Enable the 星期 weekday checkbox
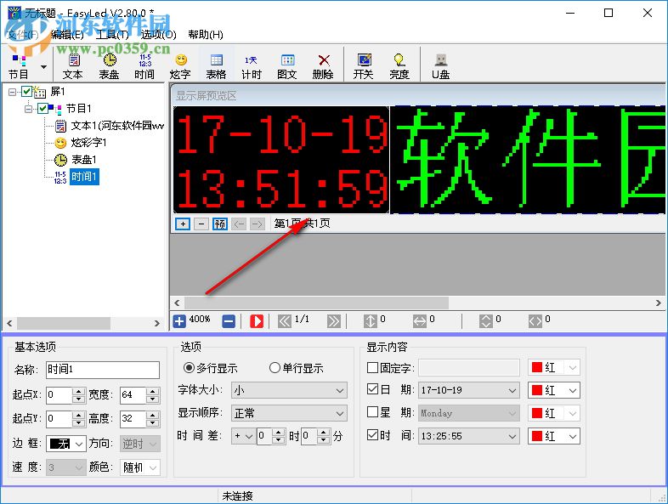The image size is (668, 504). coord(372,412)
